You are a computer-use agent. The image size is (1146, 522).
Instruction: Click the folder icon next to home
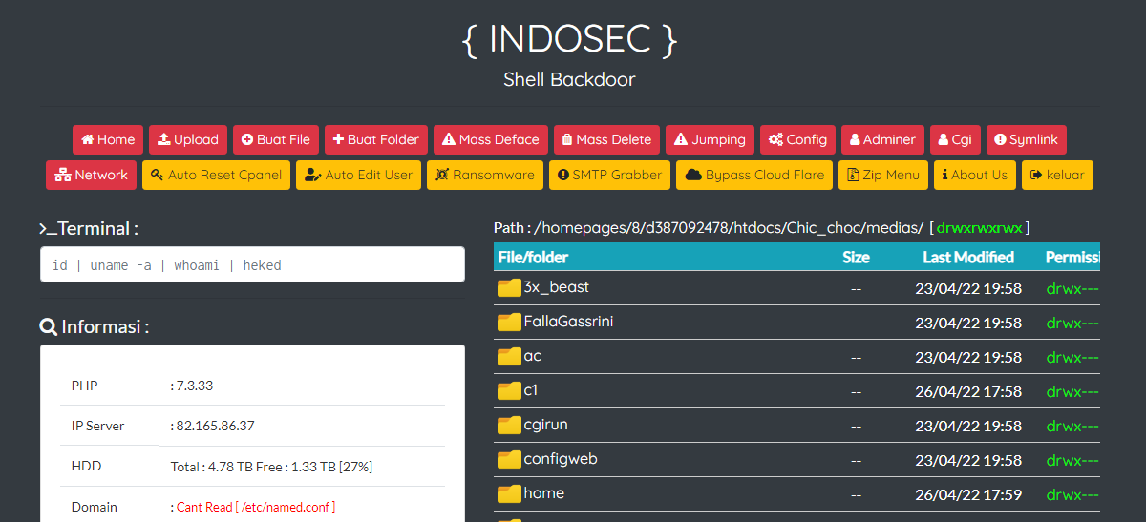[509, 493]
